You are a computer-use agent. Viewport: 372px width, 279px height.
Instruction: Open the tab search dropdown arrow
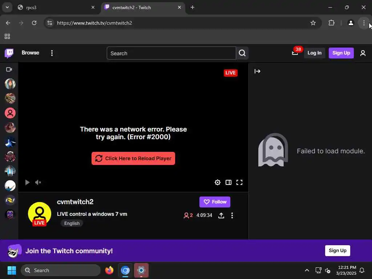point(7,7)
